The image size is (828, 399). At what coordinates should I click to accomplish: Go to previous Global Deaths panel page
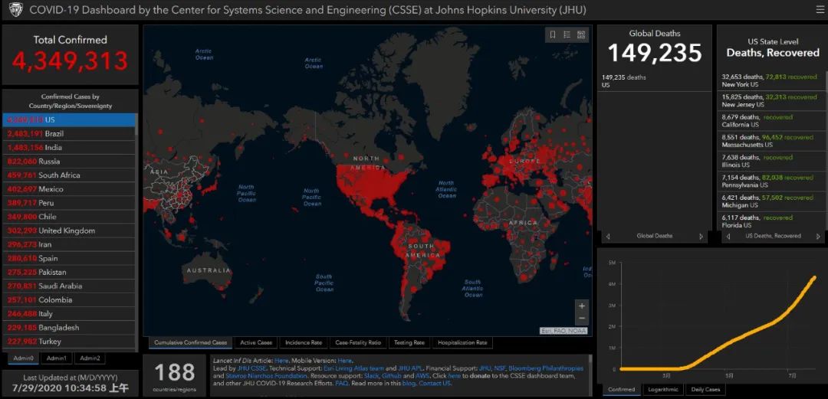(x=608, y=237)
